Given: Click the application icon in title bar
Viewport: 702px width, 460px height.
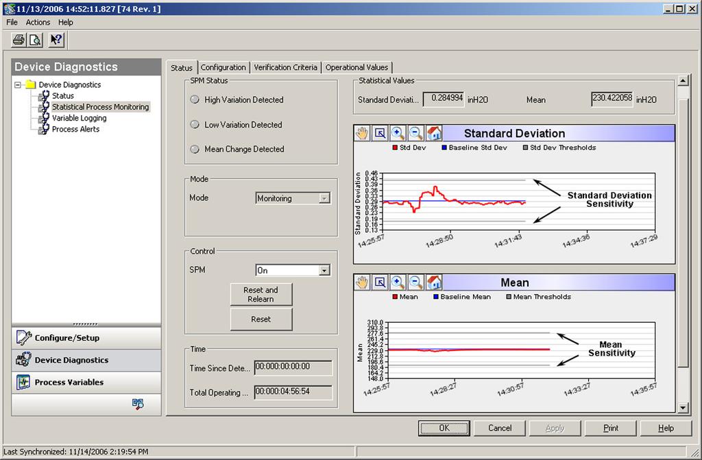Looking at the screenshot, I should coord(9,8).
